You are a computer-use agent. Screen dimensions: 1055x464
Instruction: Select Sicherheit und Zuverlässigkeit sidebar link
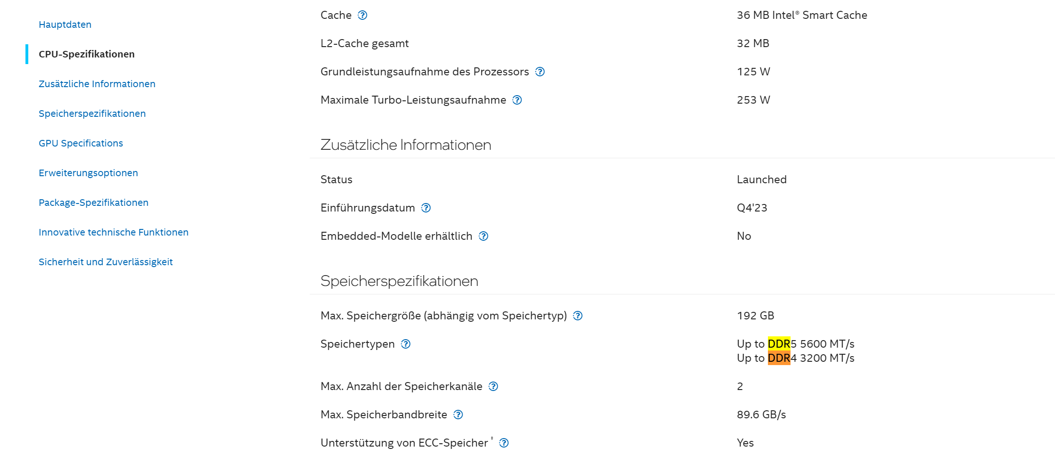106,262
